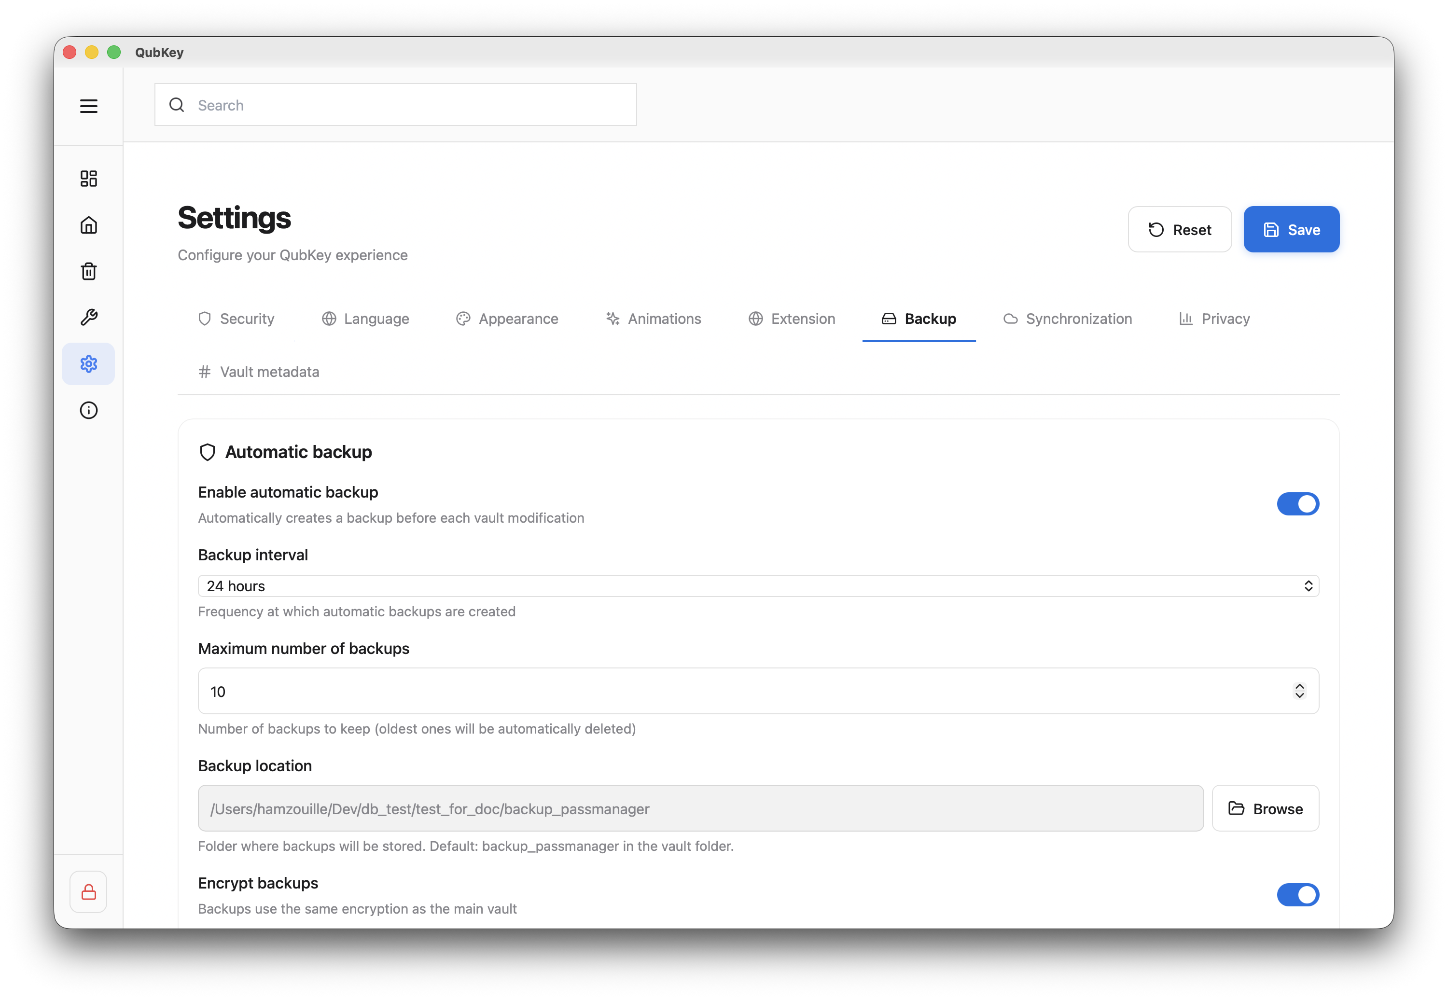Open the Vault metadata tab
The height and width of the screenshot is (1000, 1448).
[259, 372]
